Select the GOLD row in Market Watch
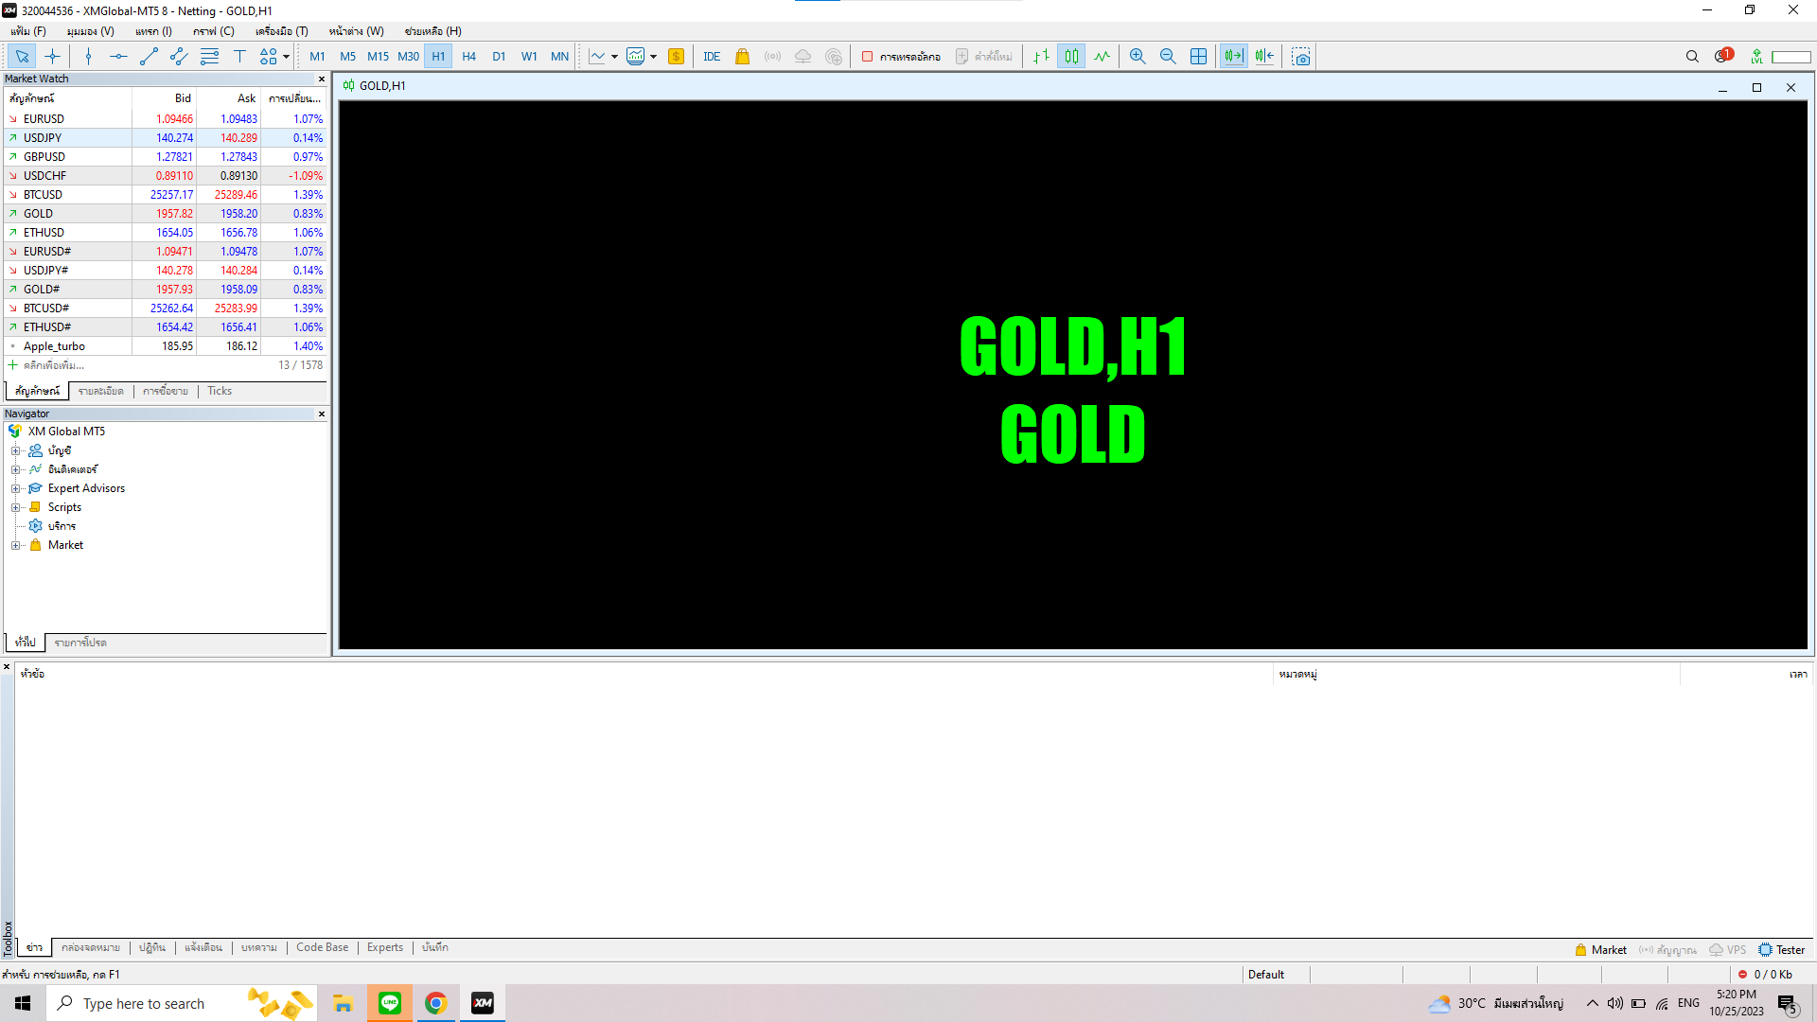 [166, 214]
